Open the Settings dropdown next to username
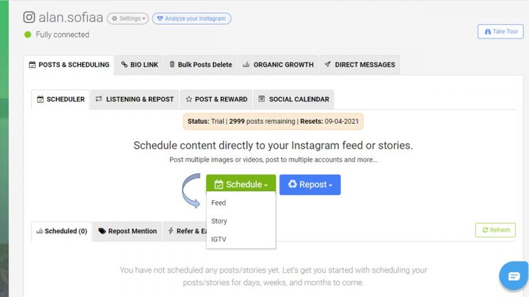The image size is (529, 297). pos(128,19)
